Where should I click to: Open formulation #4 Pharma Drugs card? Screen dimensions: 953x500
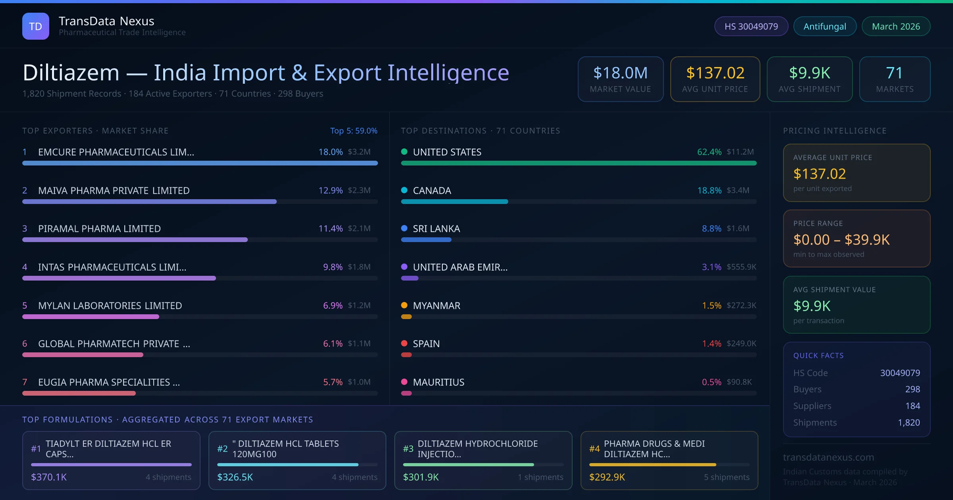pos(669,460)
